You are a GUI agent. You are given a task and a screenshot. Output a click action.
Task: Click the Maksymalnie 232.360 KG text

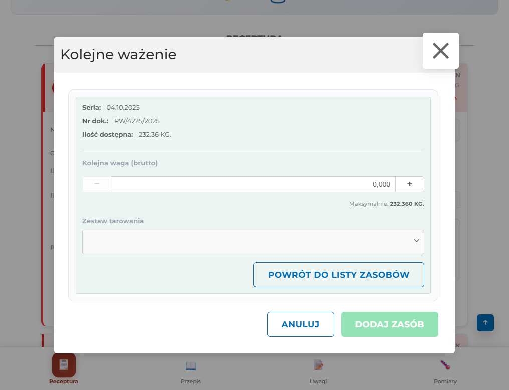pyautogui.click(x=387, y=203)
